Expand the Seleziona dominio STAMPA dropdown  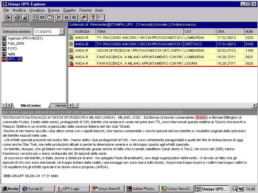pyautogui.click(x=62, y=32)
